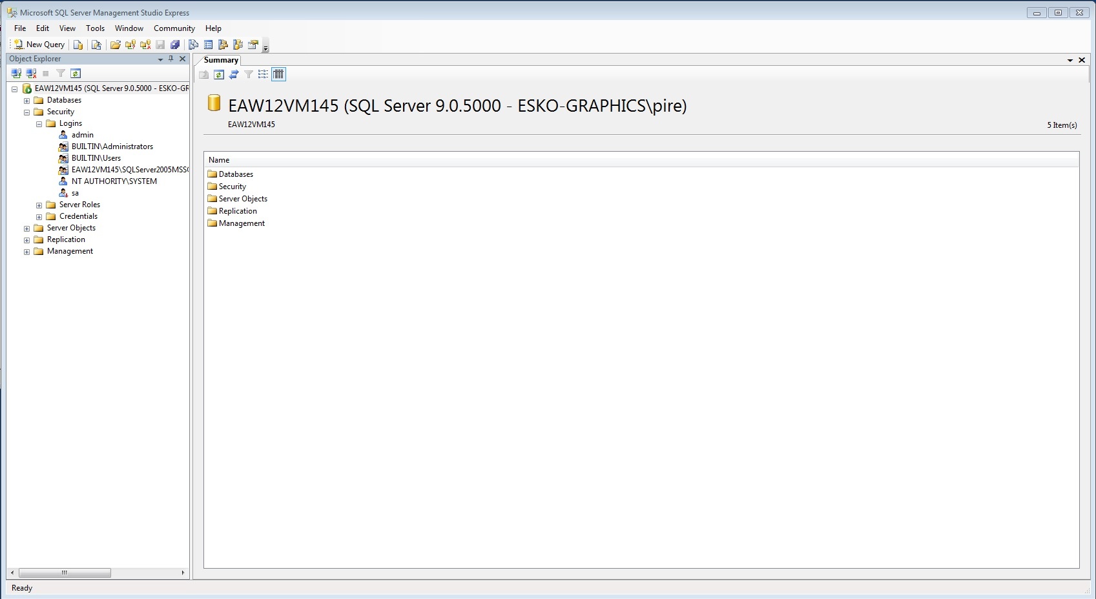Click the Connect icon in Object Explorer toolbar

point(15,73)
